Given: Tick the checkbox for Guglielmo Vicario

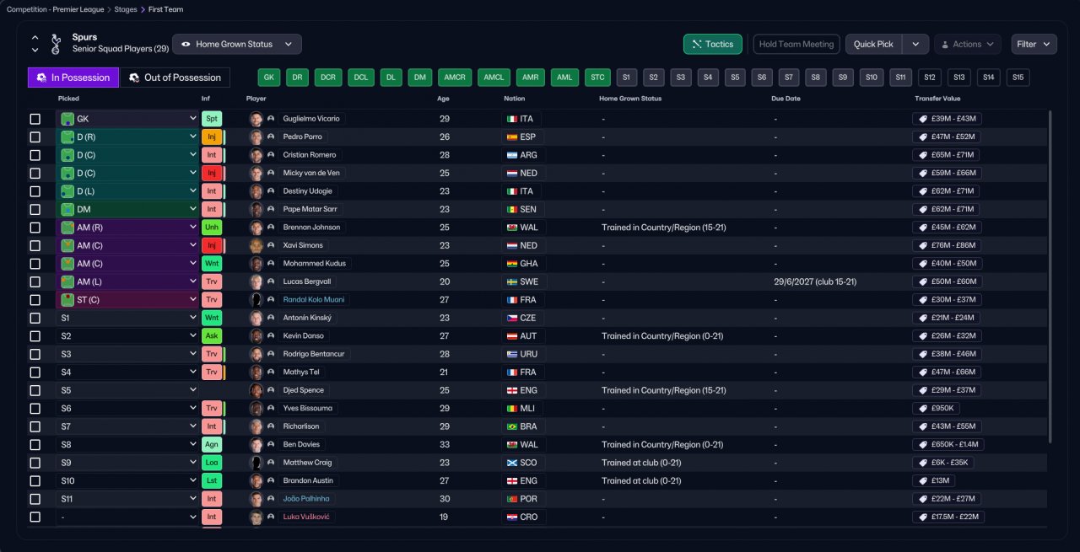Looking at the screenshot, I should (x=35, y=119).
